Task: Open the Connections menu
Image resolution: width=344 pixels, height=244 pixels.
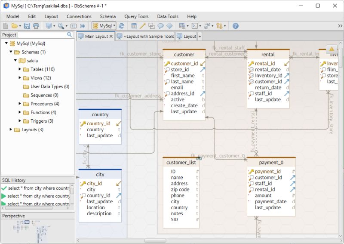Action: [x=79, y=16]
